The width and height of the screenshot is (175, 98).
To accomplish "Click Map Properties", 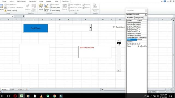I will [x=74, y=5].
